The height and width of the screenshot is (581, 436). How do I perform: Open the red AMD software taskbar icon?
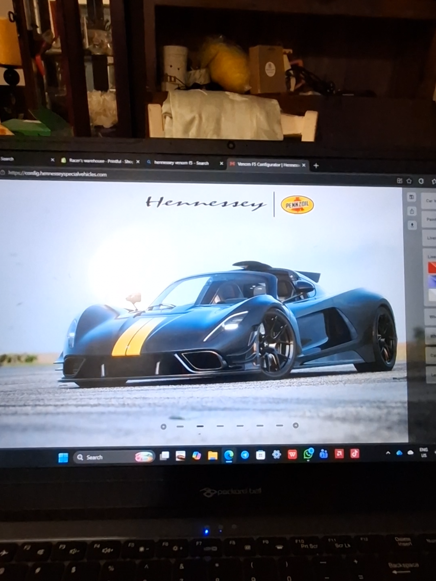339,454
